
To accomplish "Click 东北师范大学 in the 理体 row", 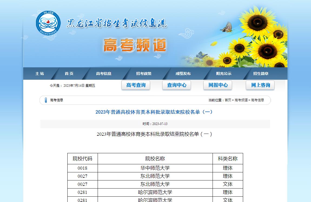I will (155, 176).
